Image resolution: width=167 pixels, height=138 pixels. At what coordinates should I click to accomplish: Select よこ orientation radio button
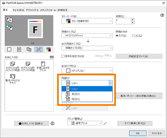coord(133,36)
